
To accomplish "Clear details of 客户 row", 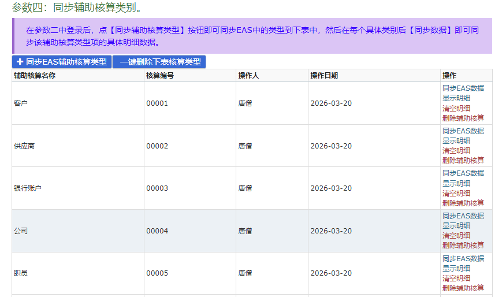I will click(x=456, y=108).
